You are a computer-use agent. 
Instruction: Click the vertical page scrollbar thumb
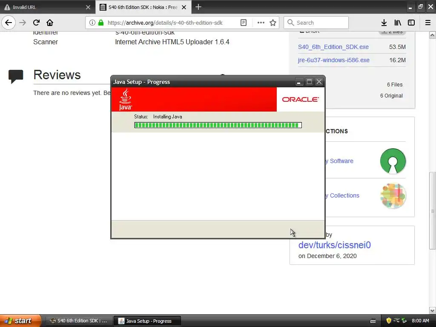tap(432, 211)
